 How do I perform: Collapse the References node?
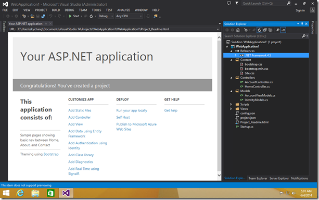[x=232, y=51]
